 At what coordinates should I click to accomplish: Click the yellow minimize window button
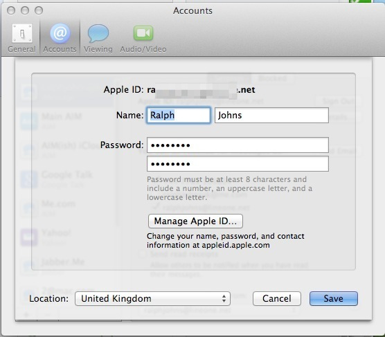pos(25,10)
